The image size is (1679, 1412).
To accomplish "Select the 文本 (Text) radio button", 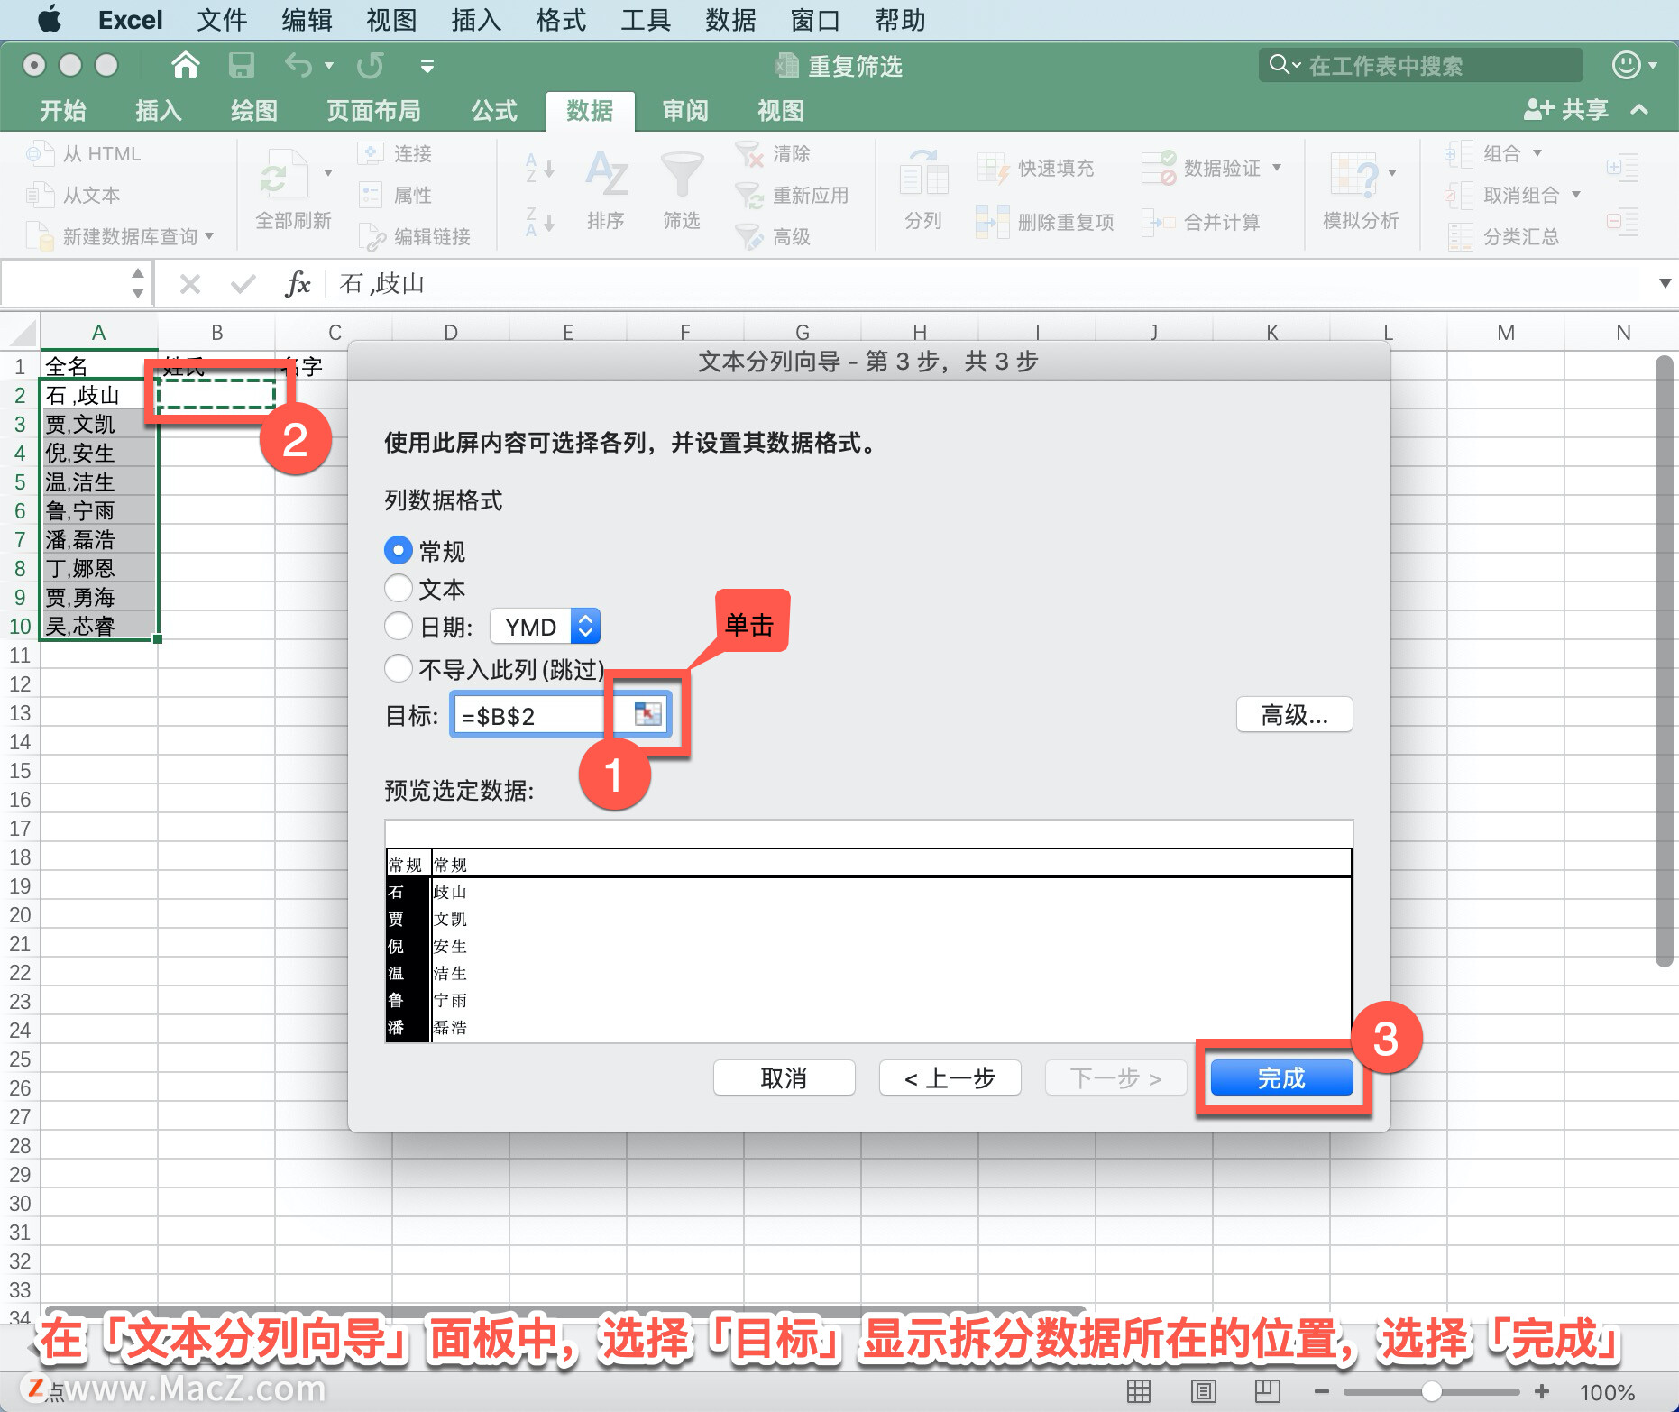I will click(398, 588).
